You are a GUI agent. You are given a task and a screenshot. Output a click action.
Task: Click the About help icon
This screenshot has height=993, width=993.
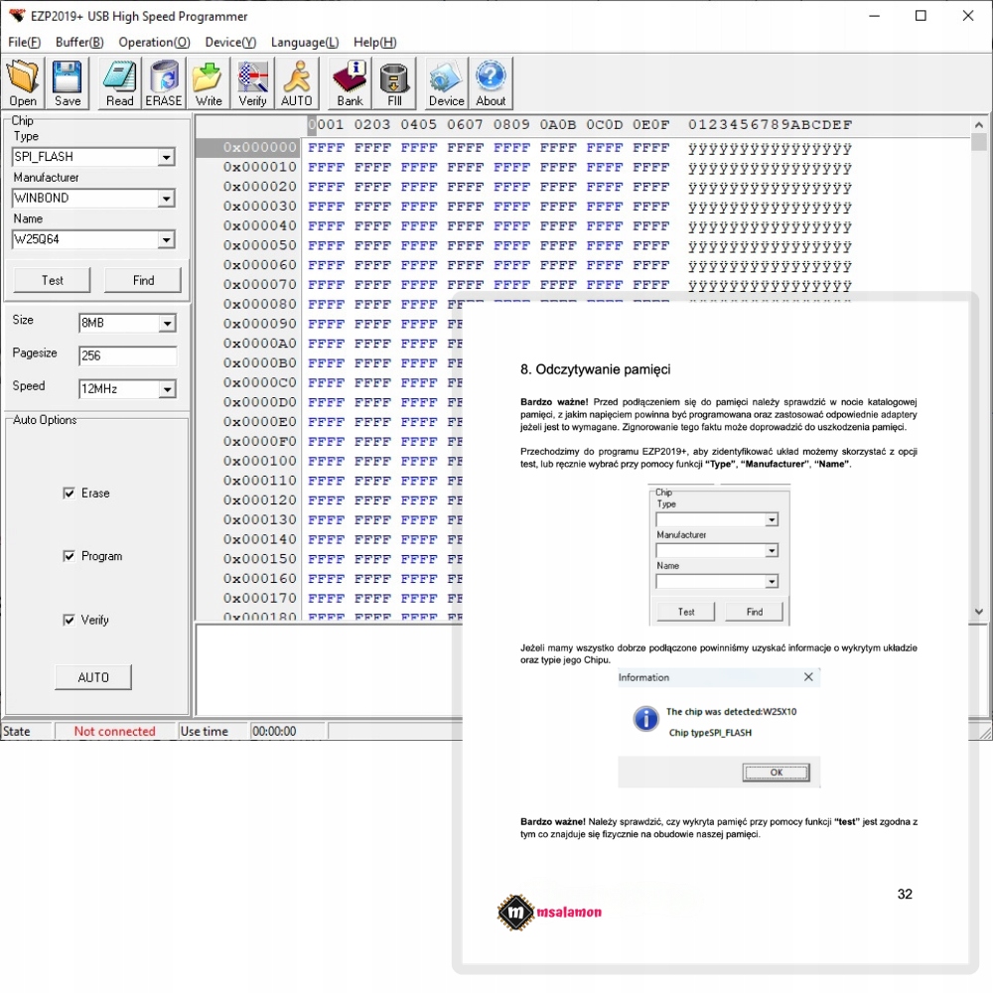pos(491,83)
